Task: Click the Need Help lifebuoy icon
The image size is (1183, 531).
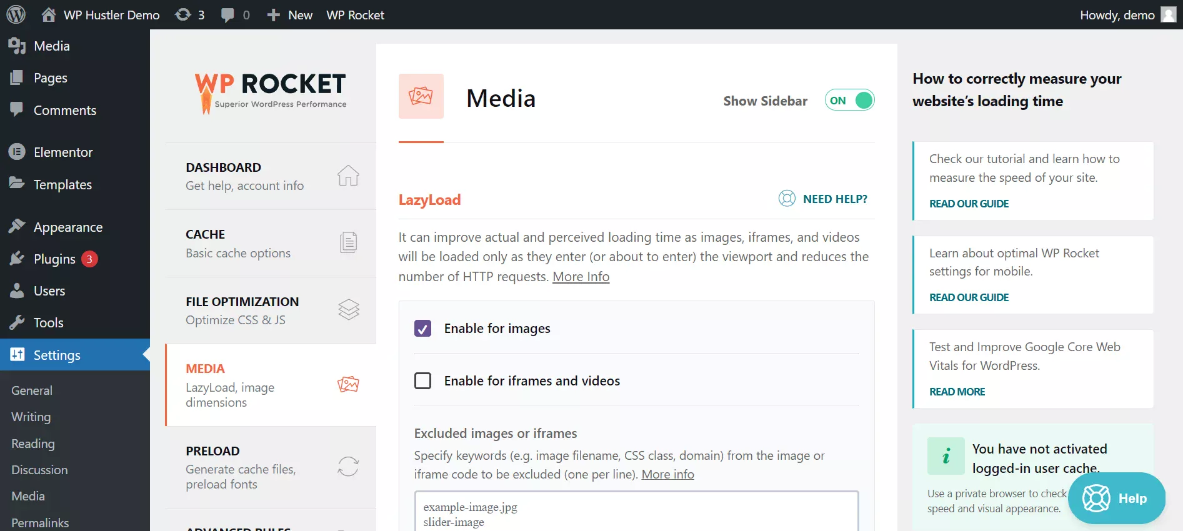Action: click(787, 199)
